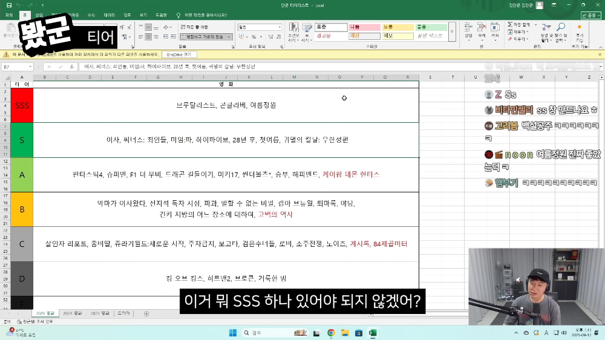Select the 2023 영화 sheet tab
Image resolution: width=605 pixels, height=340 pixels.
pyautogui.click(x=100, y=313)
